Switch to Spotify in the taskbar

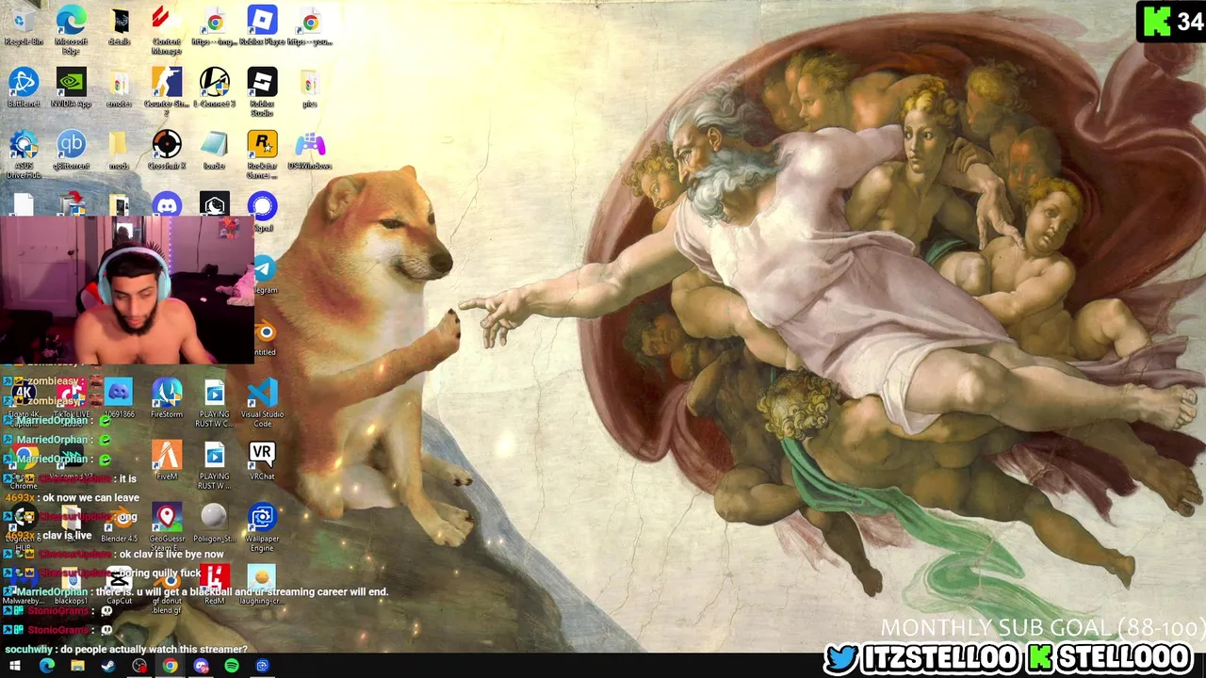pyautogui.click(x=232, y=666)
